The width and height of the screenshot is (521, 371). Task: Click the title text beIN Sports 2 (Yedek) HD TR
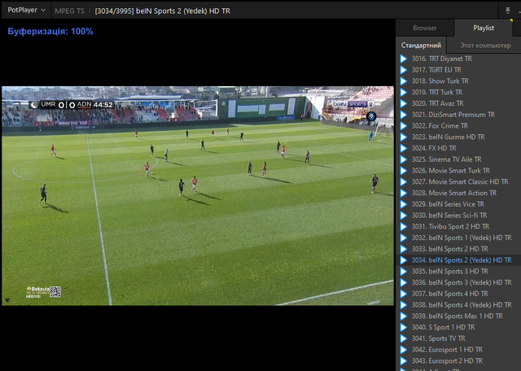click(x=182, y=11)
